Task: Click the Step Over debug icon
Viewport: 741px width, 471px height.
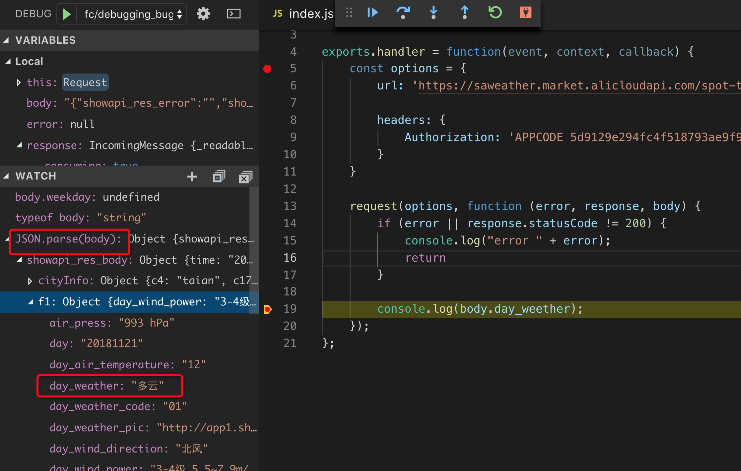Action: point(403,13)
